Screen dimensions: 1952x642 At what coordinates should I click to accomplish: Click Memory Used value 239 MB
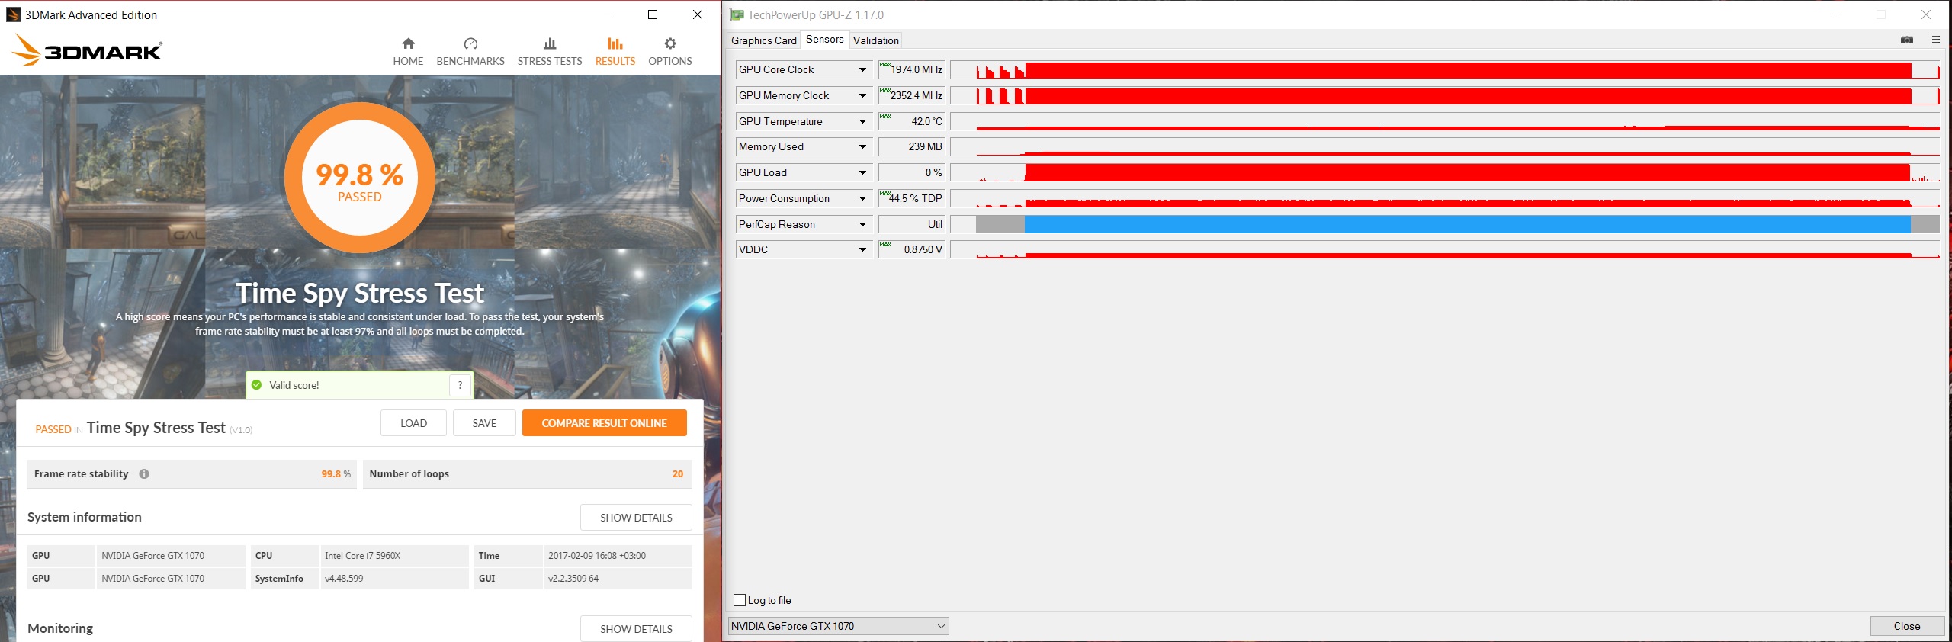click(x=911, y=146)
